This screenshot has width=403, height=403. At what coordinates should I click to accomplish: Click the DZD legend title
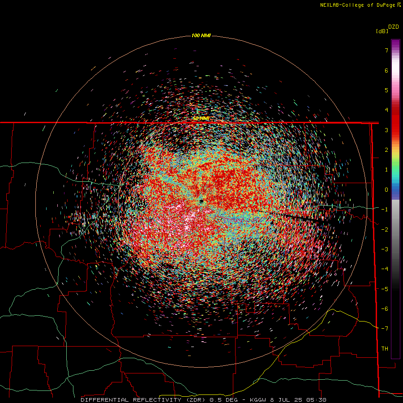point(394,27)
